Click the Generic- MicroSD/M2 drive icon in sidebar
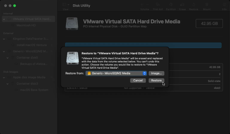 coord(9,51)
